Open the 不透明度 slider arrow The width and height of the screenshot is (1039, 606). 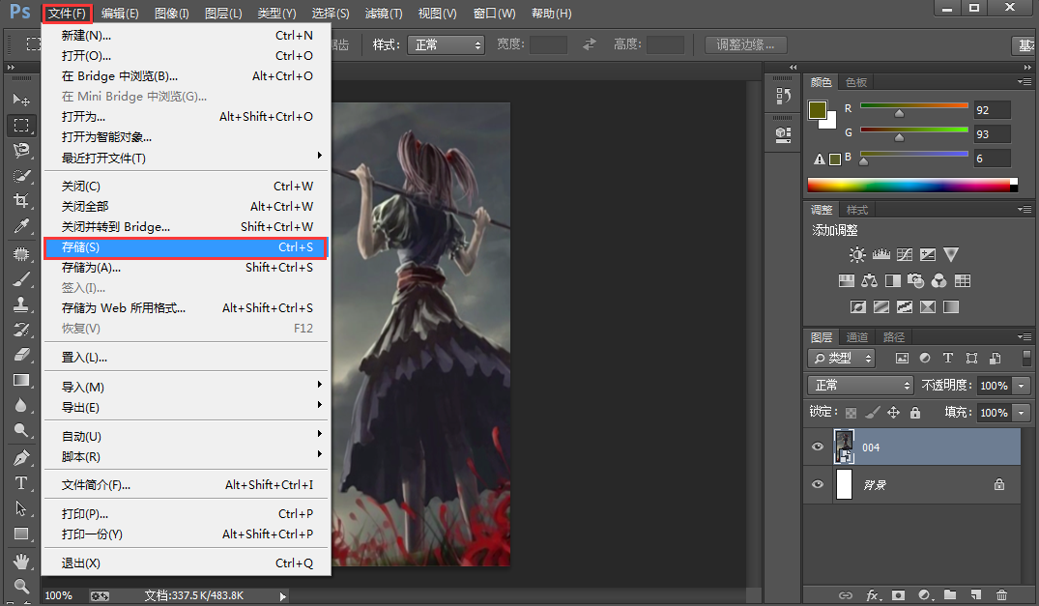[x=1021, y=386]
